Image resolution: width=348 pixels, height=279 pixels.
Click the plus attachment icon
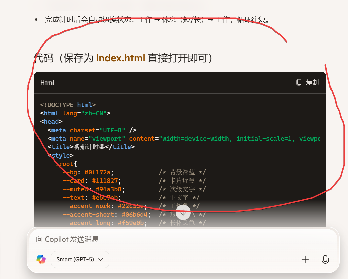click(x=305, y=259)
